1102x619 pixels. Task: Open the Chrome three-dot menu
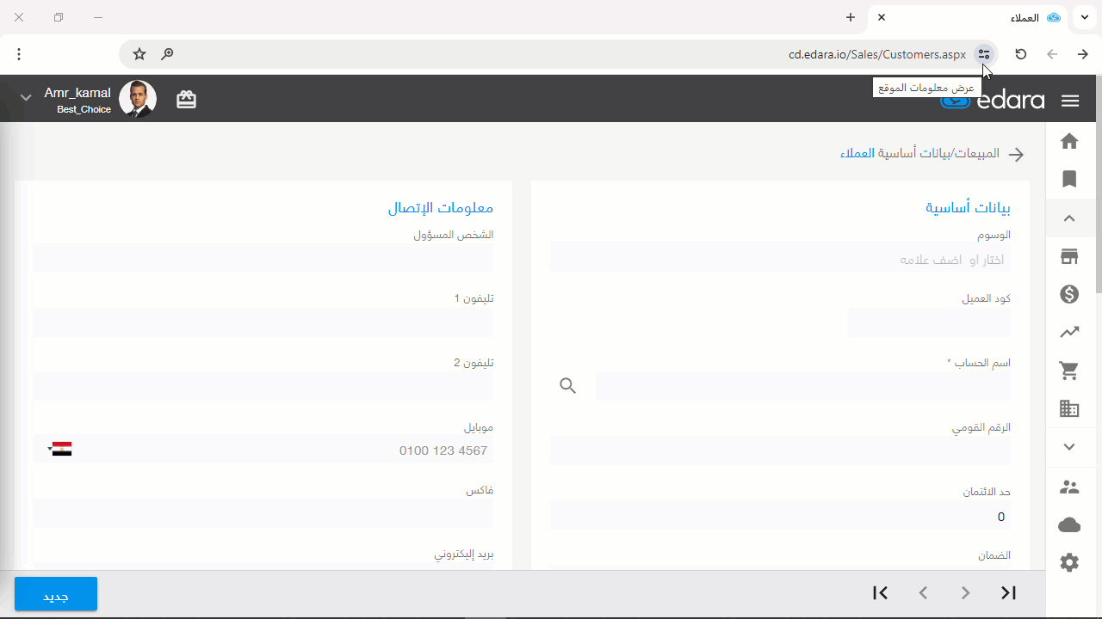[19, 54]
